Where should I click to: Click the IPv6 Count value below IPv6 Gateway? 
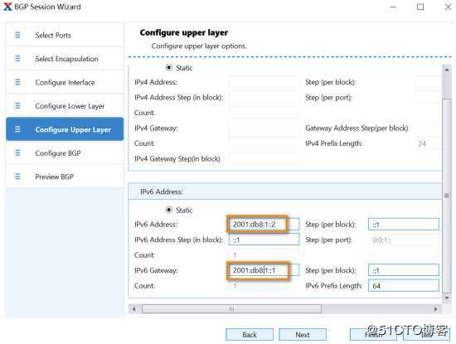coord(264,285)
